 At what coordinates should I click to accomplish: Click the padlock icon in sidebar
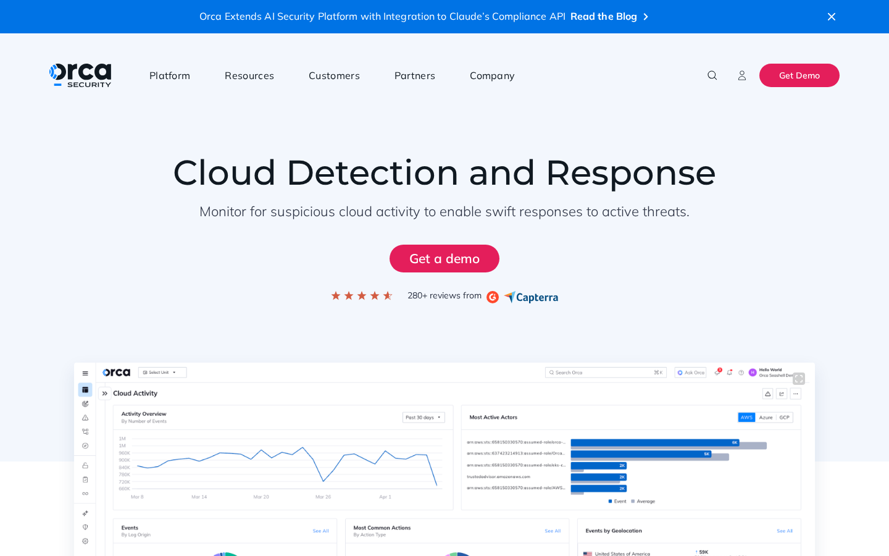[x=85, y=465]
